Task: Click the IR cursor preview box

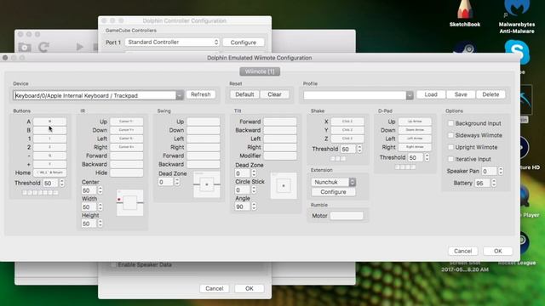Action: click(130, 202)
